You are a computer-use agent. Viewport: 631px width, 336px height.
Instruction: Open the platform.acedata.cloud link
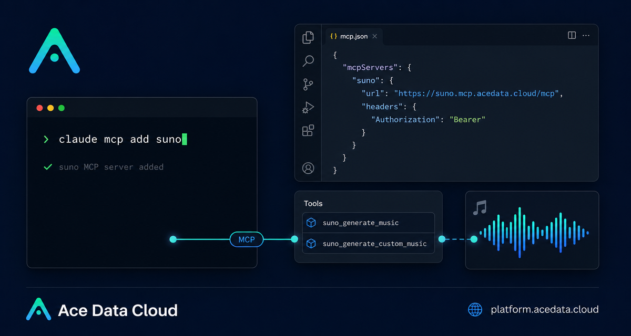click(544, 310)
